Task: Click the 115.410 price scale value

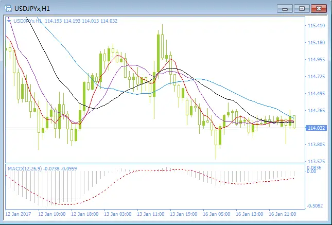Action: pos(316,26)
